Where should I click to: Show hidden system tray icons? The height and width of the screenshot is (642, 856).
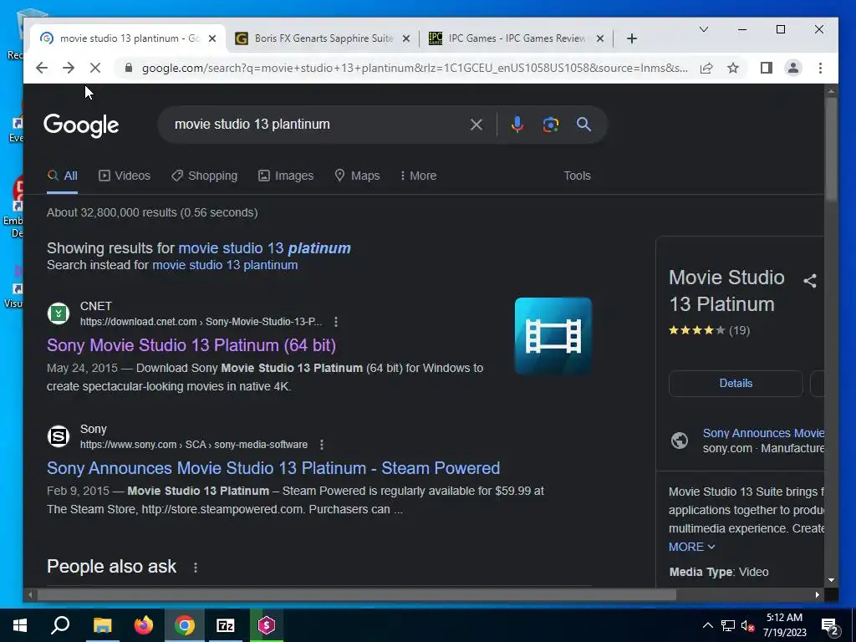point(707,625)
